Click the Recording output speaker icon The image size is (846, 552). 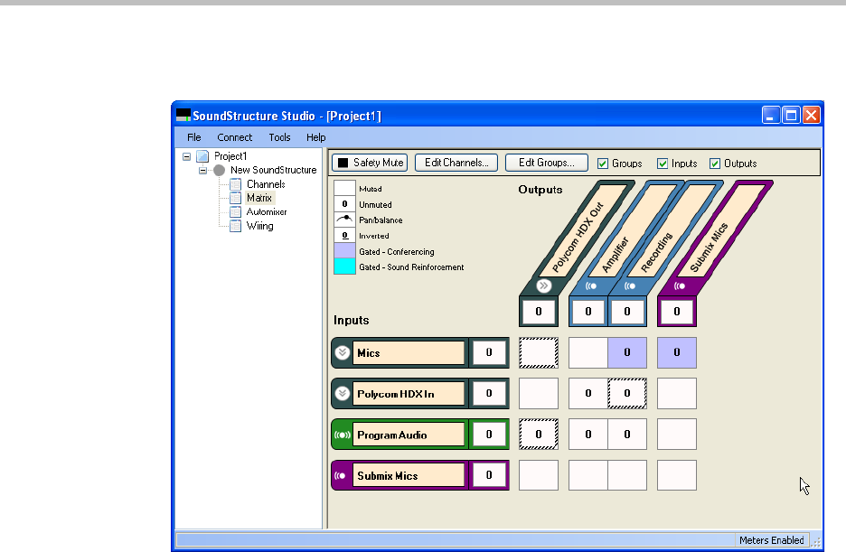[627, 286]
